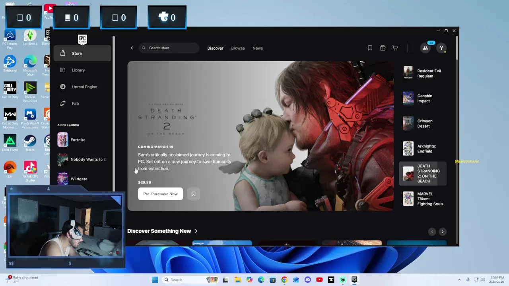Open EA desktop shortcut
The image size is (509, 286).
(x=10, y=170)
